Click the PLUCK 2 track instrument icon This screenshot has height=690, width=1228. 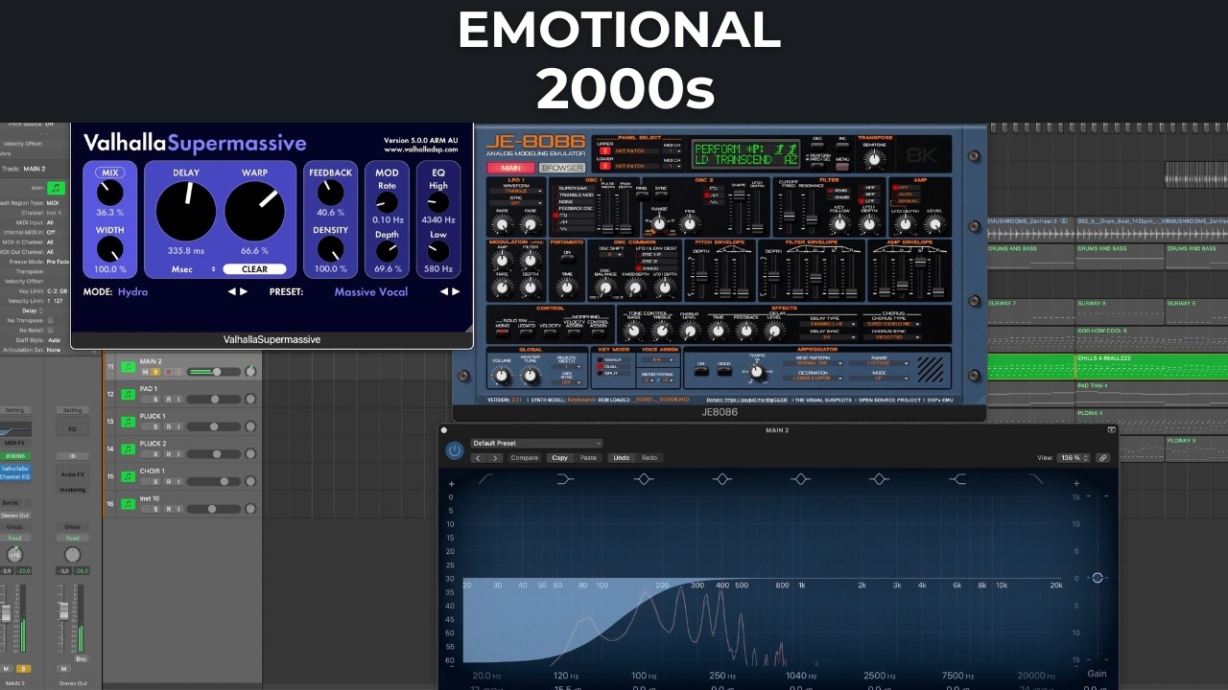pos(129,448)
